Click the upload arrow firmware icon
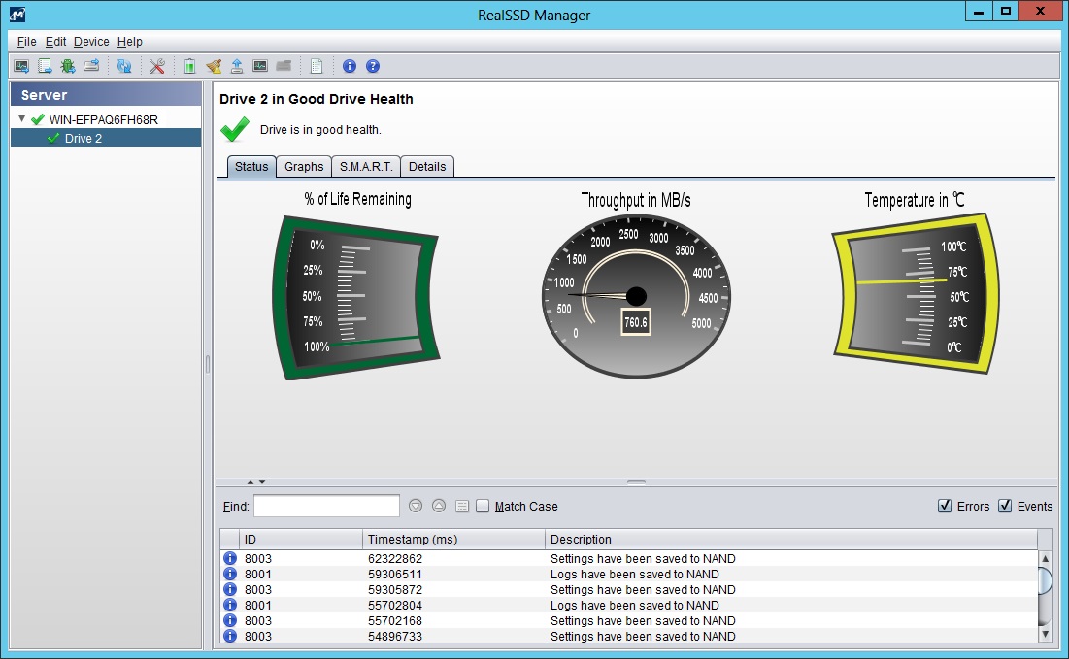 point(237,66)
